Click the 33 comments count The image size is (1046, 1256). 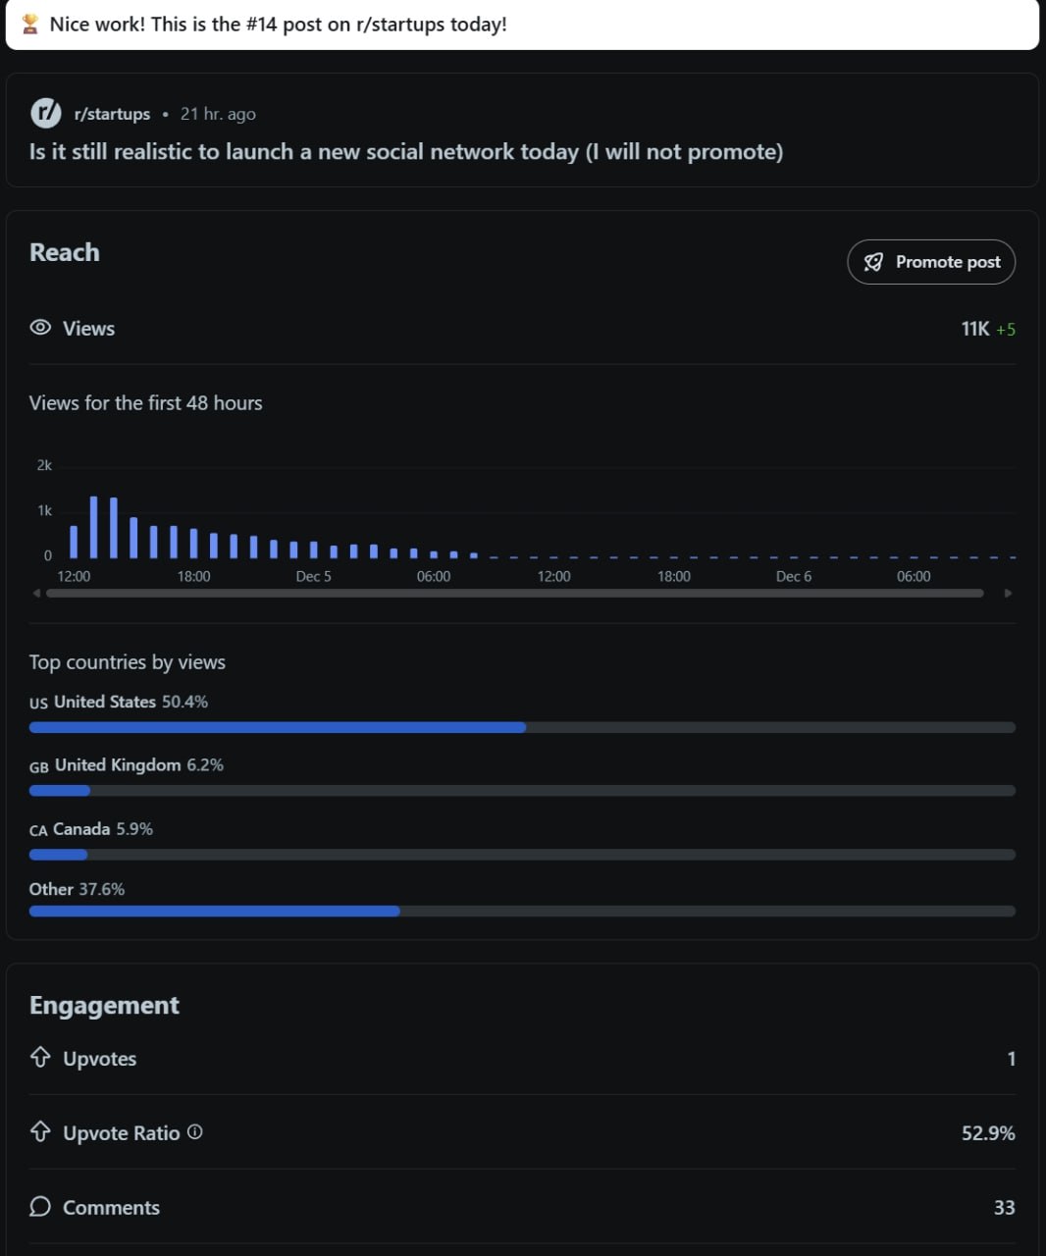pyautogui.click(x=1004, y=1208)
